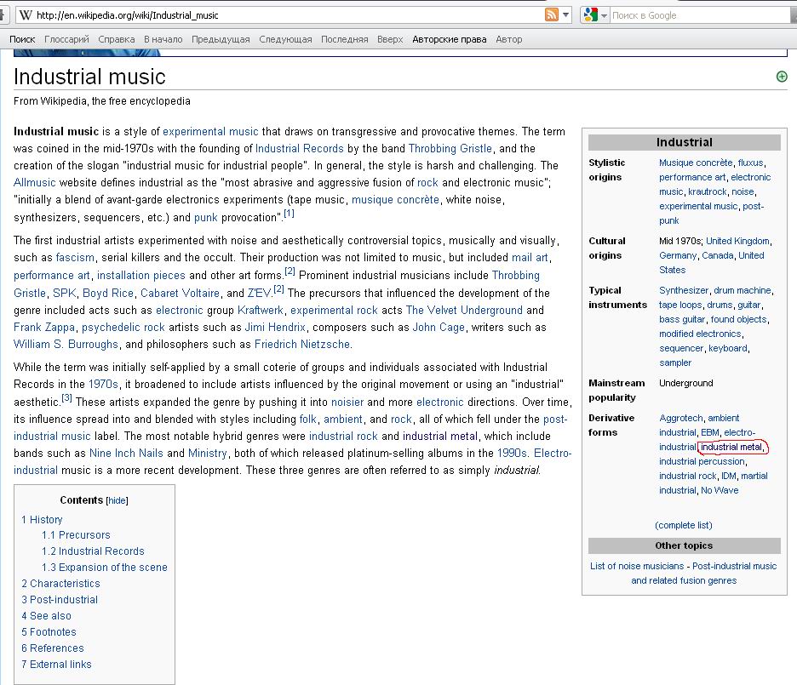This screenshot has height=685, width=797.
Task: Open krautrock link in infobox
Action: tap(707, 192)
